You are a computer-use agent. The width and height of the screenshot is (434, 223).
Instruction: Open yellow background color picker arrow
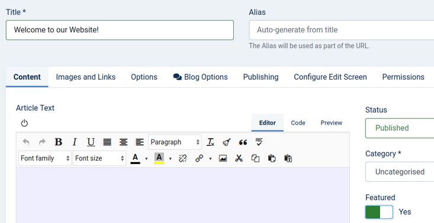(x=170, y=159)
